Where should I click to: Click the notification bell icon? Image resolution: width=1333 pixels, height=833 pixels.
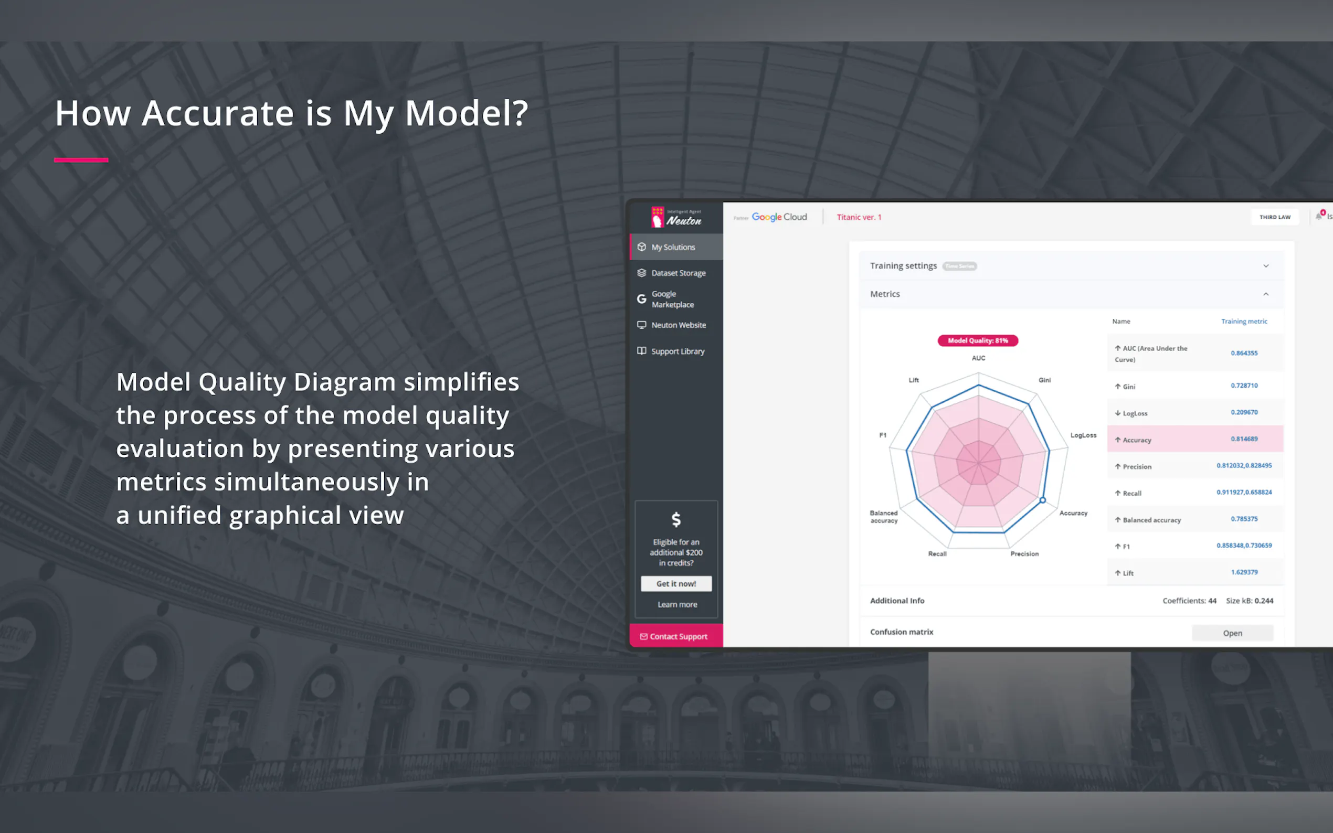point(1319,217)
